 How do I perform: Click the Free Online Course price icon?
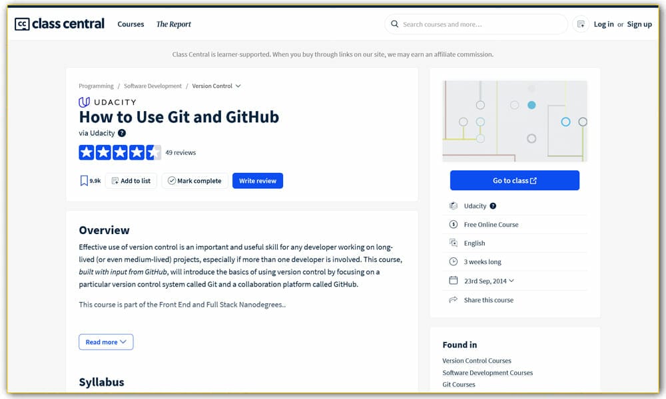tap(454, 224)
